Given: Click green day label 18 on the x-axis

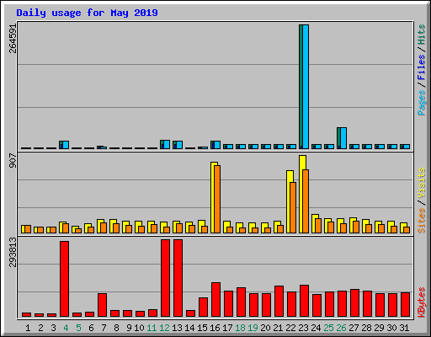Looking at the screenshot, I should [x=240, y=328].
